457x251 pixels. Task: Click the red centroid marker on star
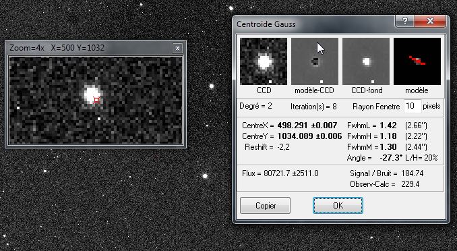96,100
